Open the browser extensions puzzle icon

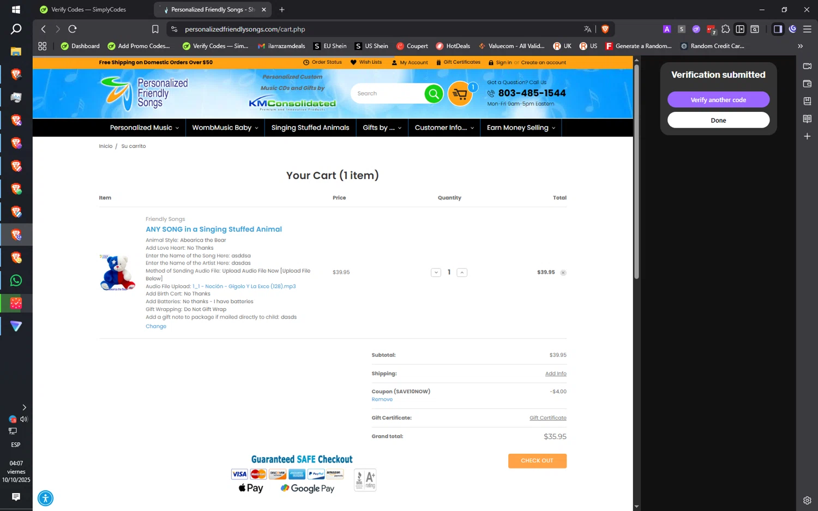click(x=725, y=29)
